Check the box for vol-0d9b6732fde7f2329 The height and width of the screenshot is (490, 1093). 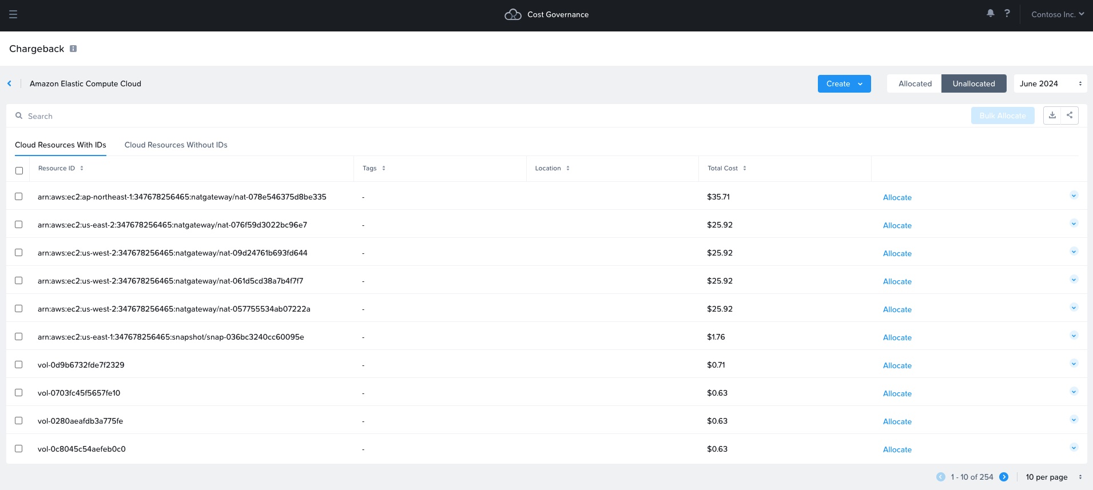(x=19, y=365)
